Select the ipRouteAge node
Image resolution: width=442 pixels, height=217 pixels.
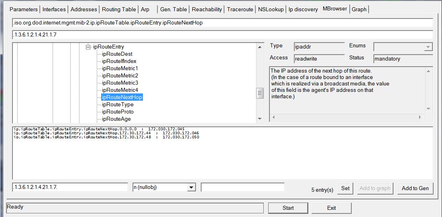pos(116,119)
